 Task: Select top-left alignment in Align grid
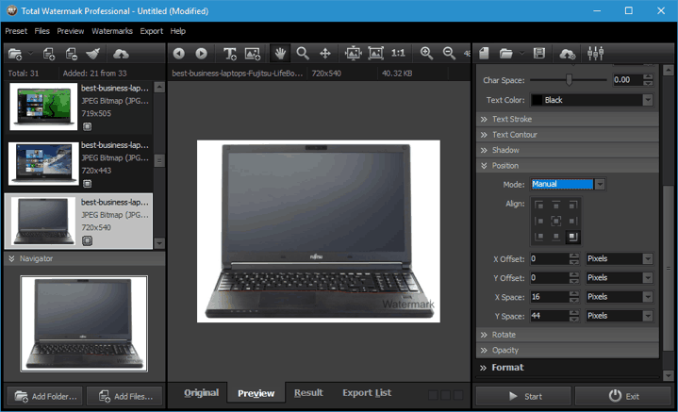[x=539, y=205]
